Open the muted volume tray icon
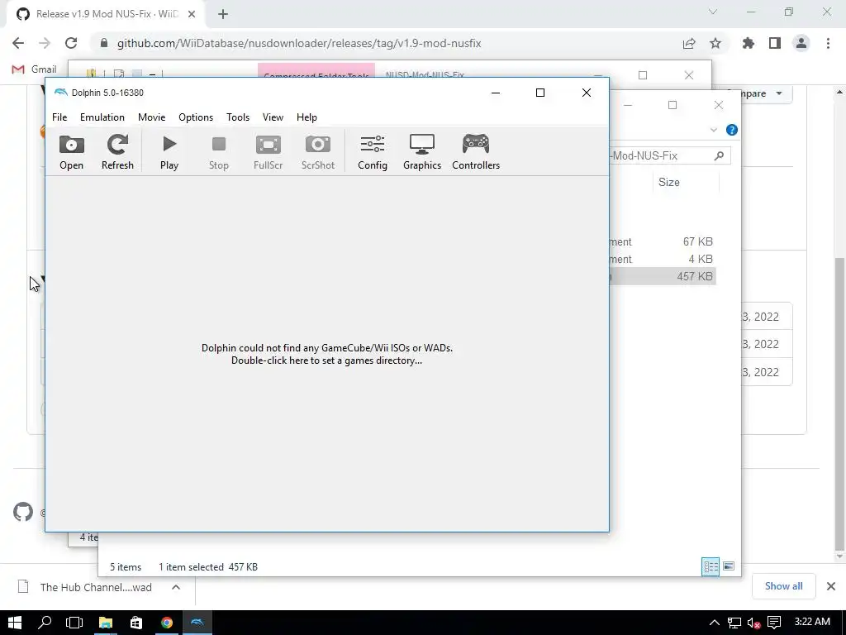This screenshot has height=635, width=846. pyautogui.click(x=753, y=623)
